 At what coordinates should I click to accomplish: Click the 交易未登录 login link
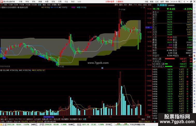110,2
